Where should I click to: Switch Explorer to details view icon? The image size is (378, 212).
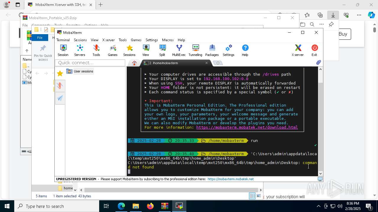pyautogui.click(x=252, y=196)
